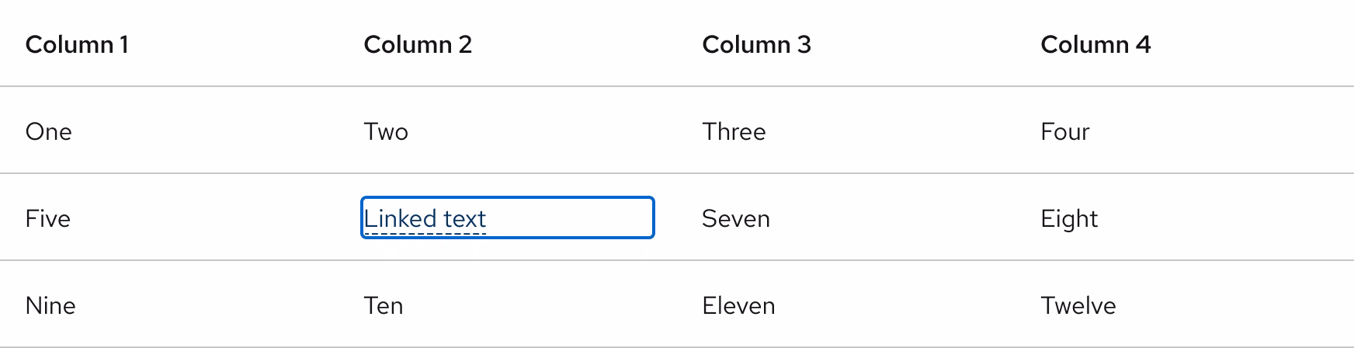Click the cell labeled Seven

tap(735, 218)
